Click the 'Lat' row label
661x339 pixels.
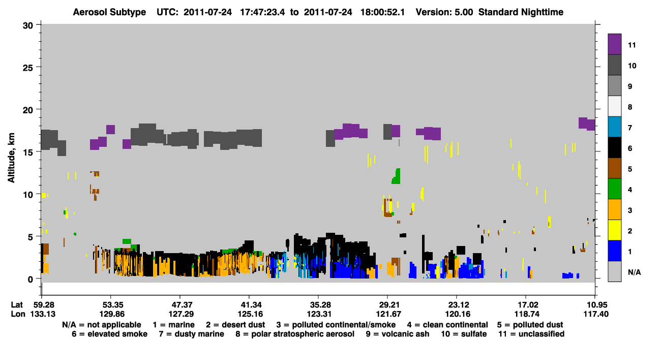tap(17, 305)
